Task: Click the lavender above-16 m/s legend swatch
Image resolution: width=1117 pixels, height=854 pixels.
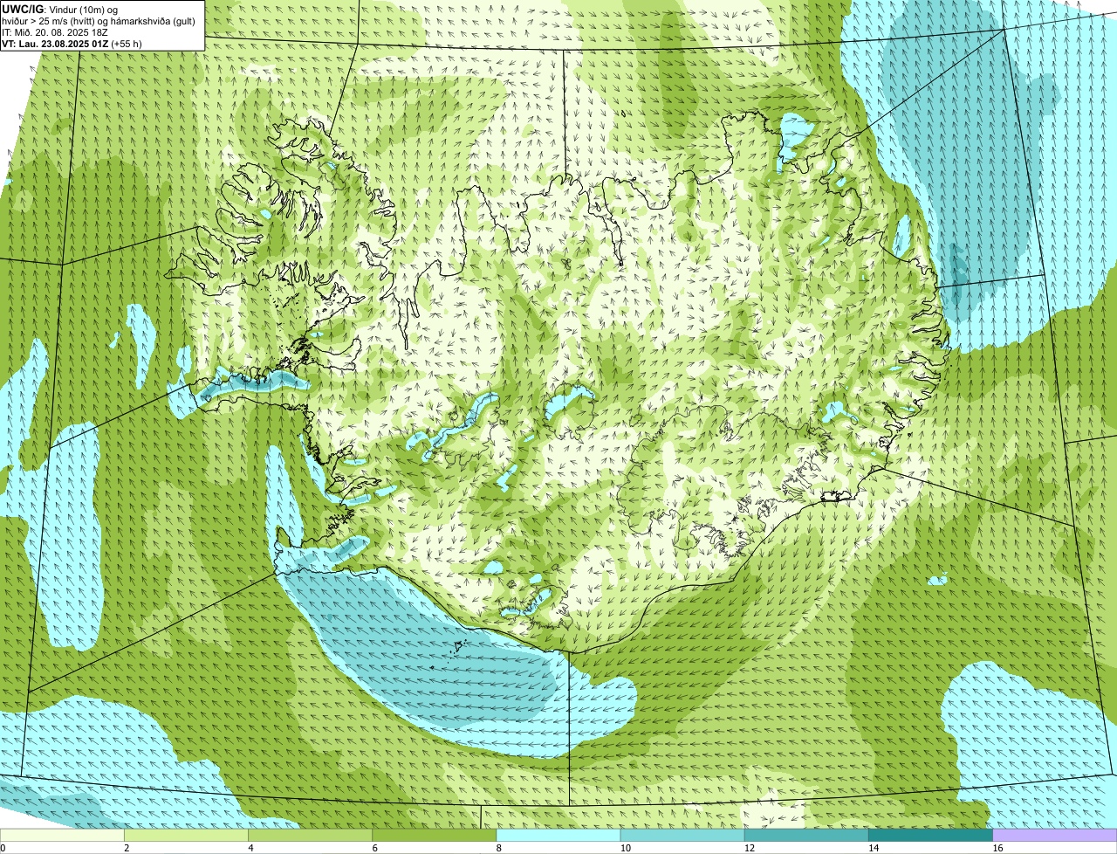Action: tap(1055, 835)
